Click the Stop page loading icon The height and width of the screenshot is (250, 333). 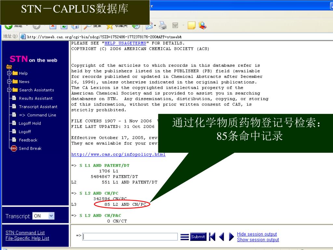click(53, 26)
